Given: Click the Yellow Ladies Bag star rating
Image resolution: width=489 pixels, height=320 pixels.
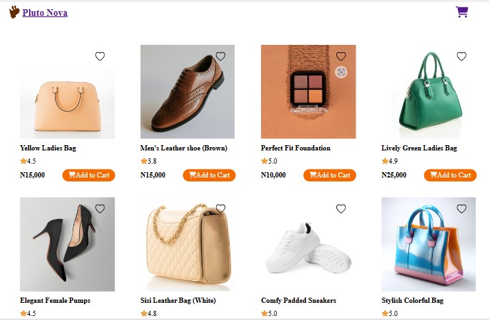Looking at the screenshot, I should coord(28,161).
